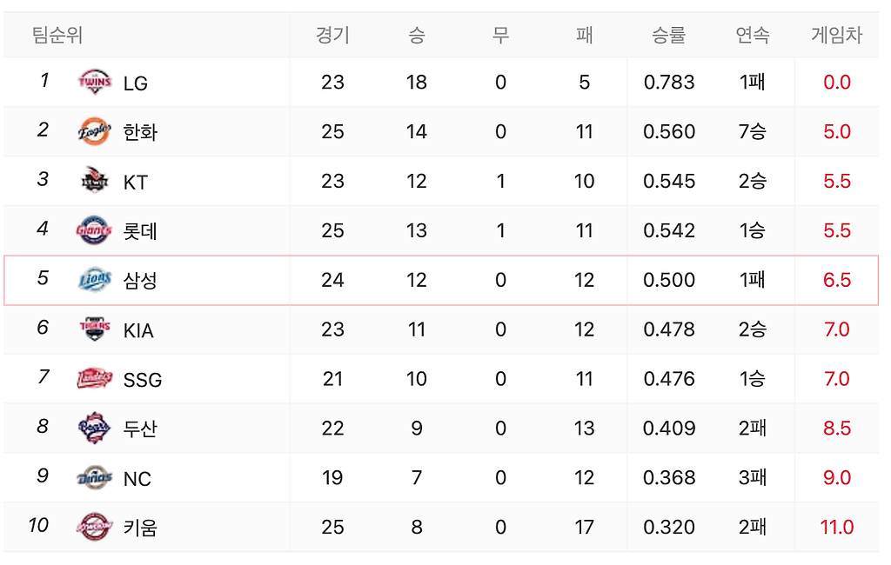Click the NC Dinos team logo
This screenshot has height=565, width=891.
click(x=94, y=478)
